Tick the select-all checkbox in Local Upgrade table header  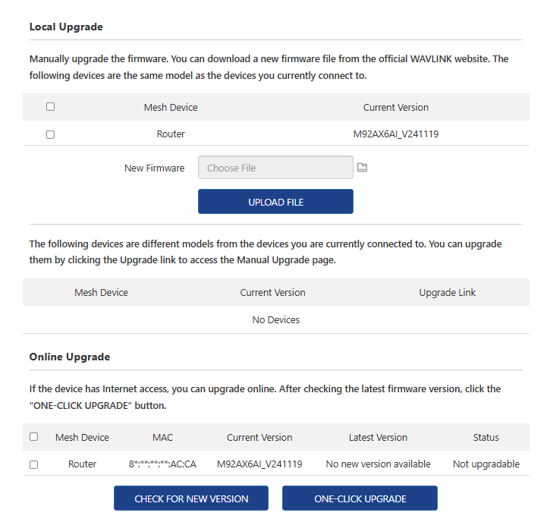[x=50, y=107]
